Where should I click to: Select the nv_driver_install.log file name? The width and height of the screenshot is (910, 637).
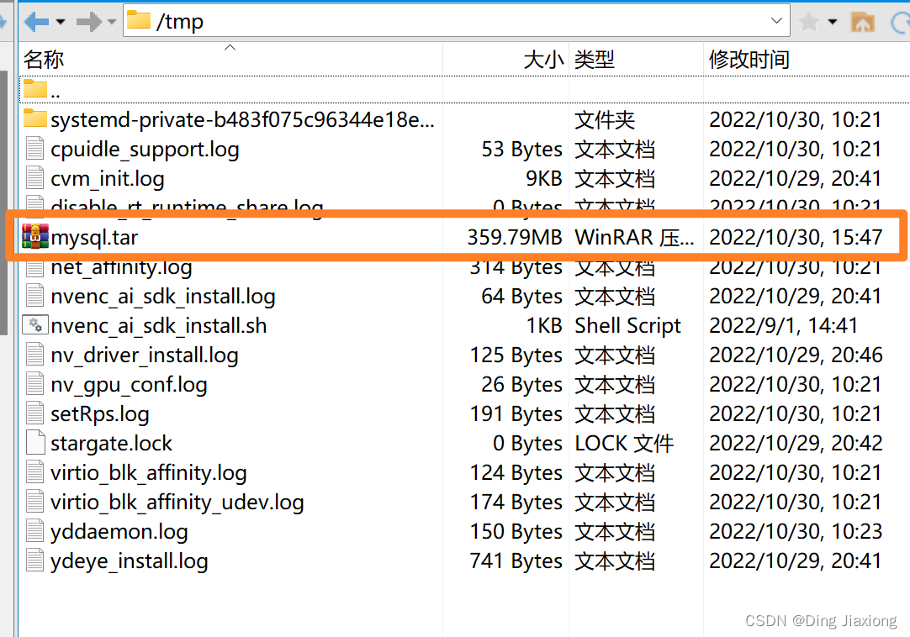click(x=145, y=355)
